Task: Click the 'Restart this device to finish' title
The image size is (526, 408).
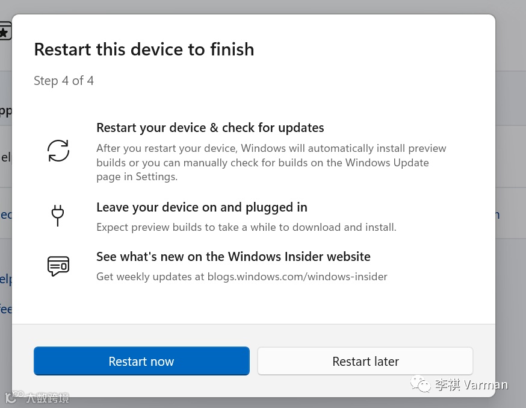Action: (x=144, y=49)
